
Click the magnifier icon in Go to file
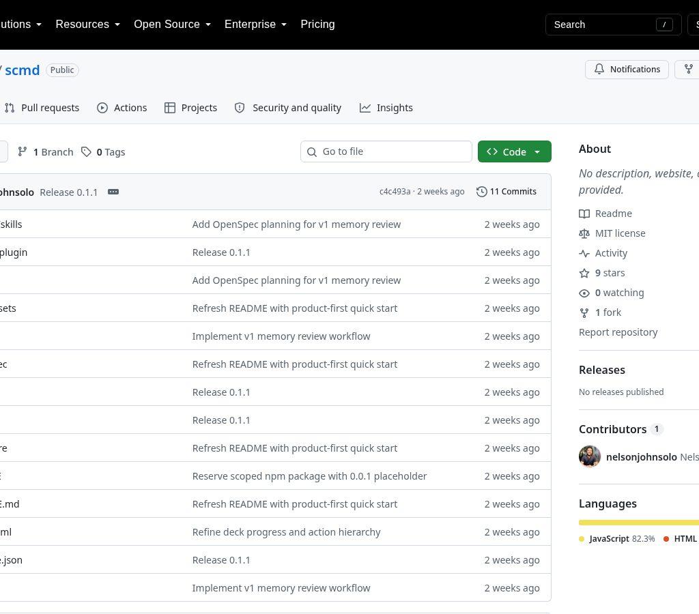pos(312,152)
